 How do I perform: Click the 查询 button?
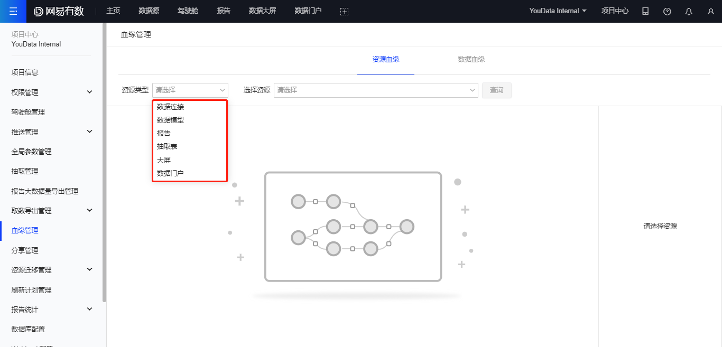click(x=497, y=90)
